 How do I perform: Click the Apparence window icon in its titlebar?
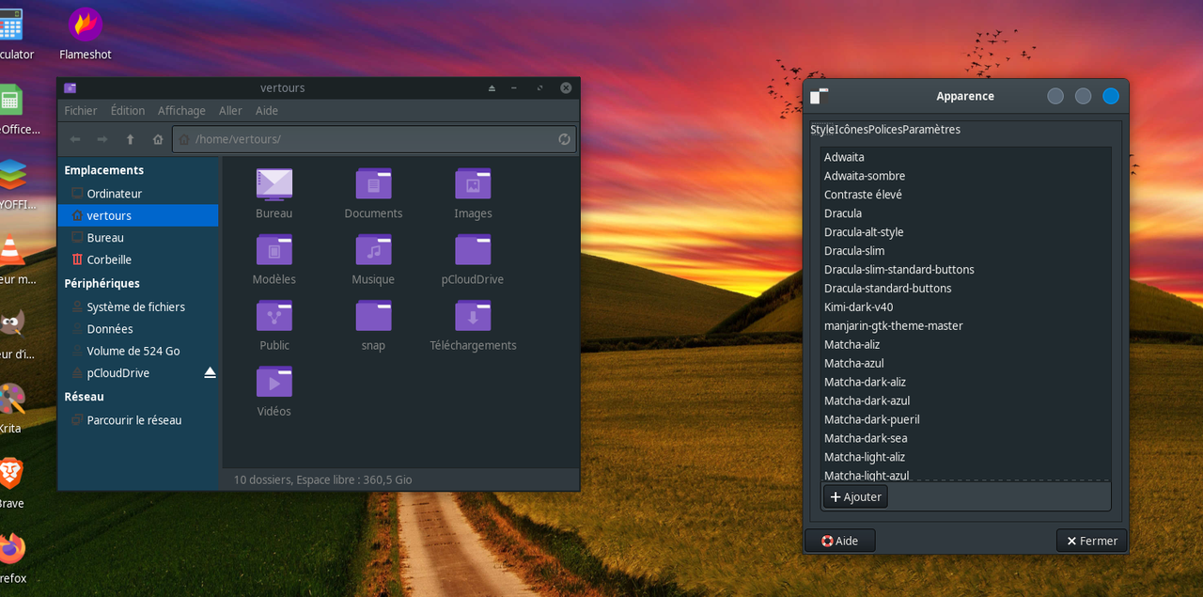820,96
